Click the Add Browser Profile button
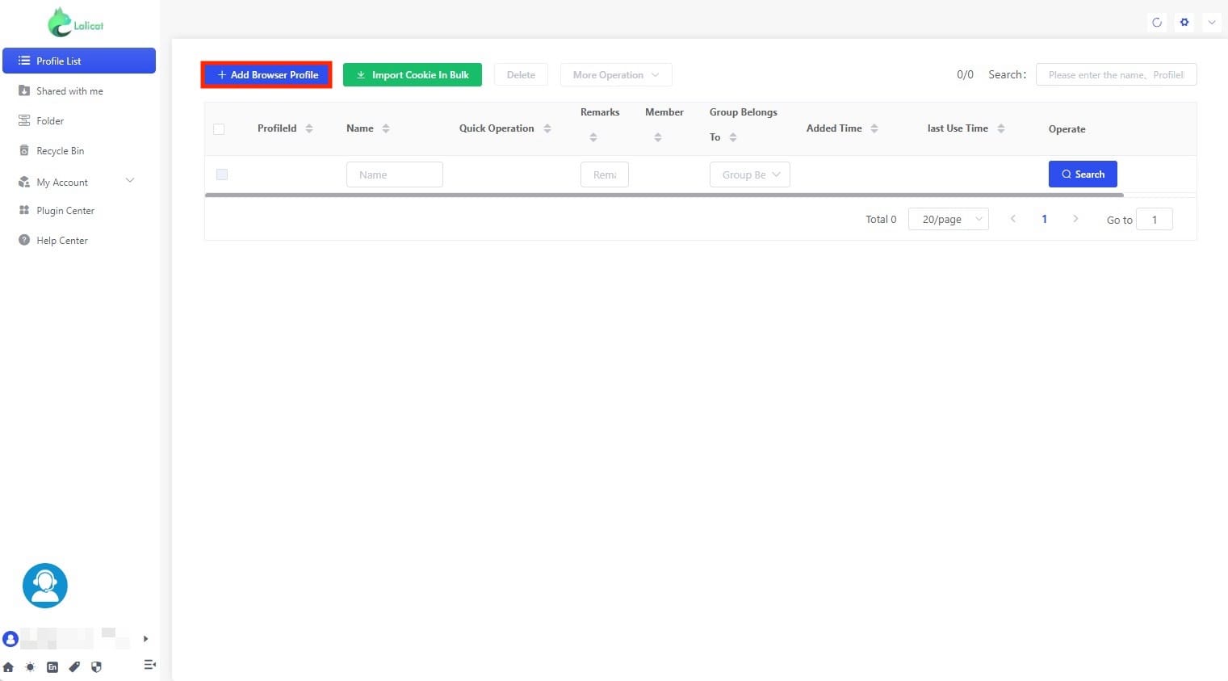Viewport: 1228px width, 681px height. [x=266, y=74]
